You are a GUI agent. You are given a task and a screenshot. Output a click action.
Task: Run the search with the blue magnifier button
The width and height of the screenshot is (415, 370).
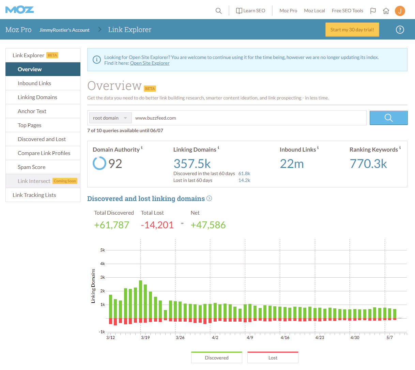[388, 118]
